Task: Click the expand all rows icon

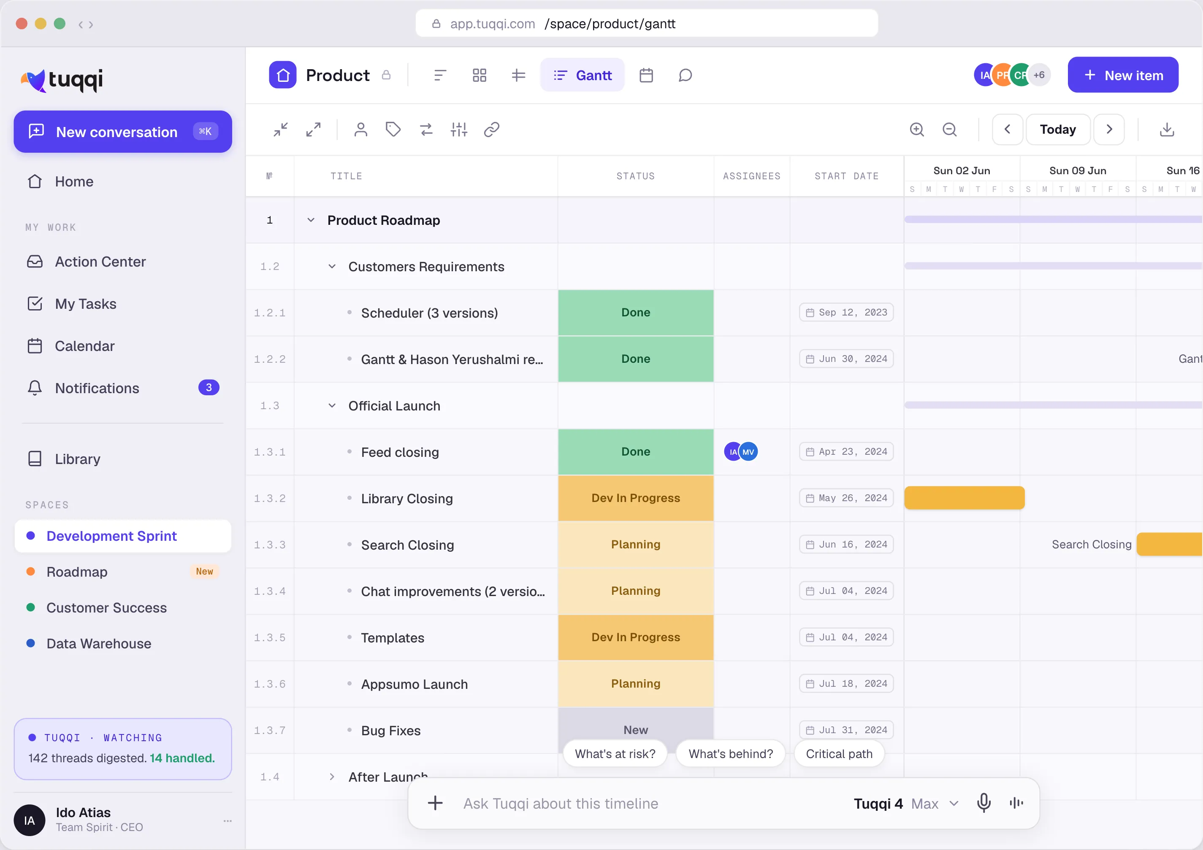Action: [313, 130]
